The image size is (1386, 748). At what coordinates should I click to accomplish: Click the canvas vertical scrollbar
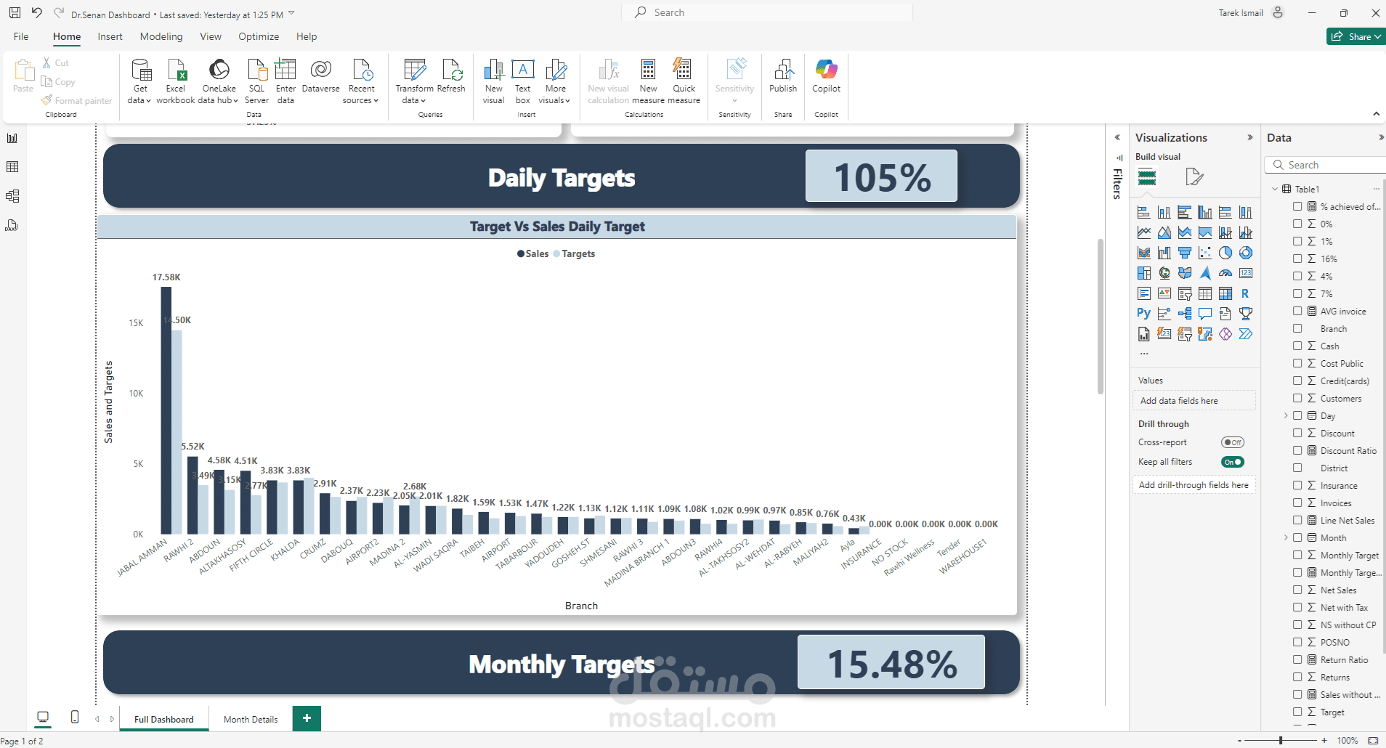pos(1101,316)
